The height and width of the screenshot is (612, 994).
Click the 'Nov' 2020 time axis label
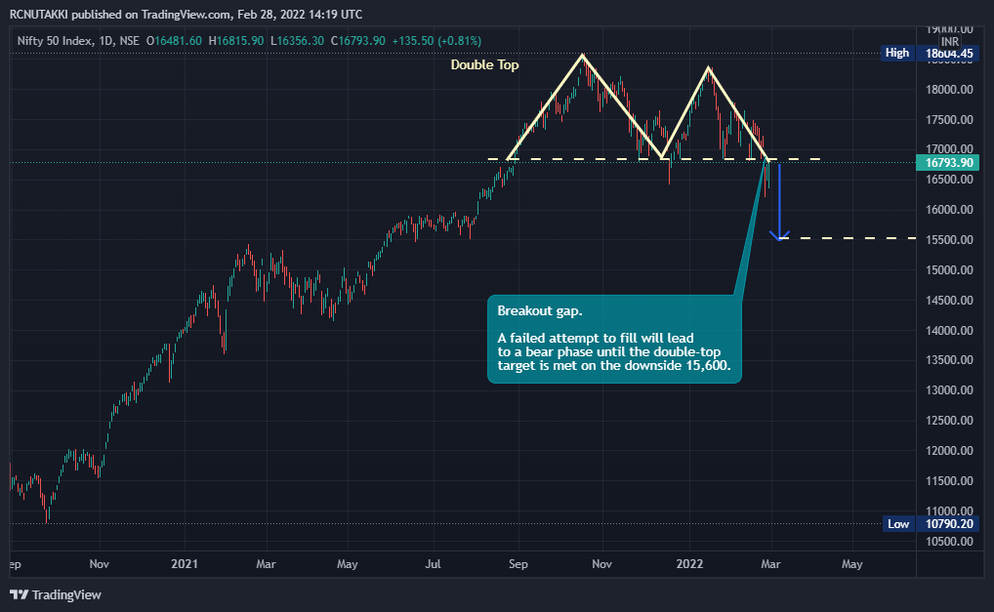[x=99, y=564]
